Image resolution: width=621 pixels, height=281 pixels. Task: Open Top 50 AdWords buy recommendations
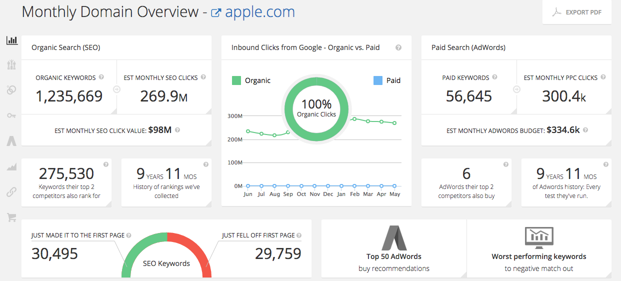[393, 248]
